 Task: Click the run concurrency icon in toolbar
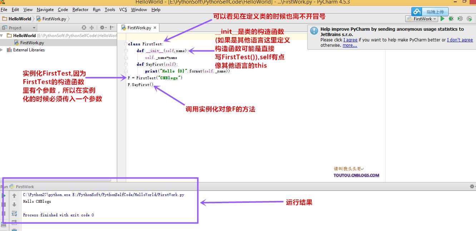[469, 19]
